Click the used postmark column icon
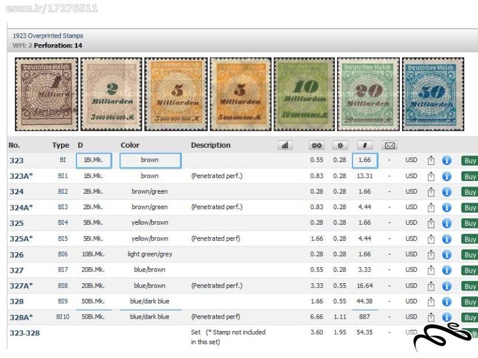 pyautogui.click(x=364, y=145)
